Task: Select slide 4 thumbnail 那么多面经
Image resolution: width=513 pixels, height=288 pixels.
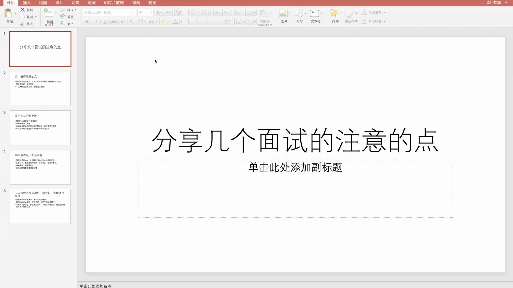Action: [40, 167]
